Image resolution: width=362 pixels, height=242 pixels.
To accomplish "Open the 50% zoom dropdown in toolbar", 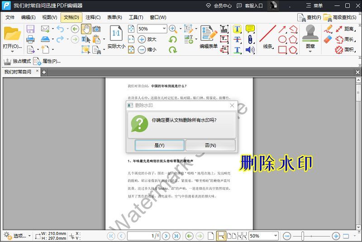I will [164, 29].
